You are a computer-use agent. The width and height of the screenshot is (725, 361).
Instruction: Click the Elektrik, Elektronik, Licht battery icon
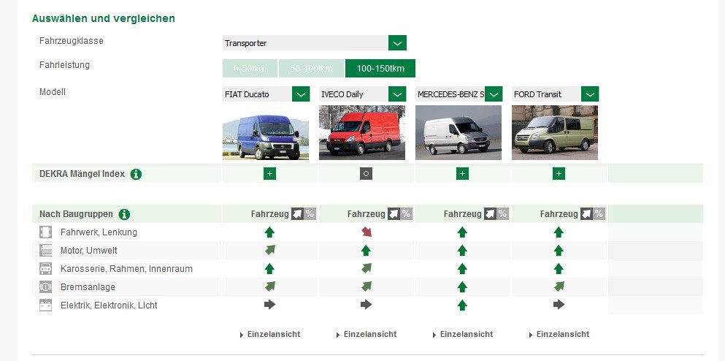(x=45, y=305)
